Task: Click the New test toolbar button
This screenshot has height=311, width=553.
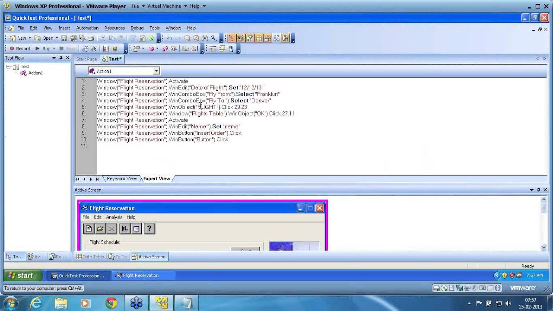Action: tap(18, 38)
